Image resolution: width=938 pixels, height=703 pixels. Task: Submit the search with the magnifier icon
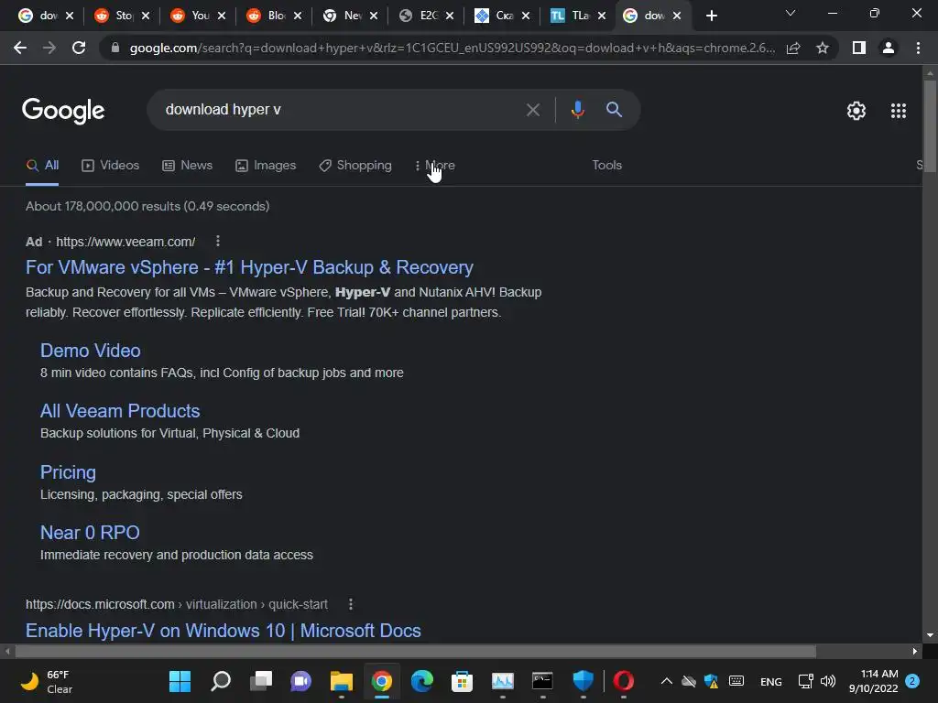tap(614, 110)
